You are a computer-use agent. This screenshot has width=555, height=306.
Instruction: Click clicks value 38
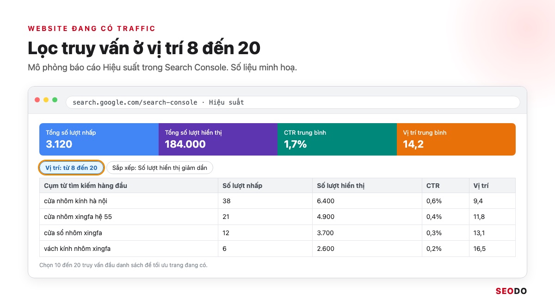tap(226, 201)
